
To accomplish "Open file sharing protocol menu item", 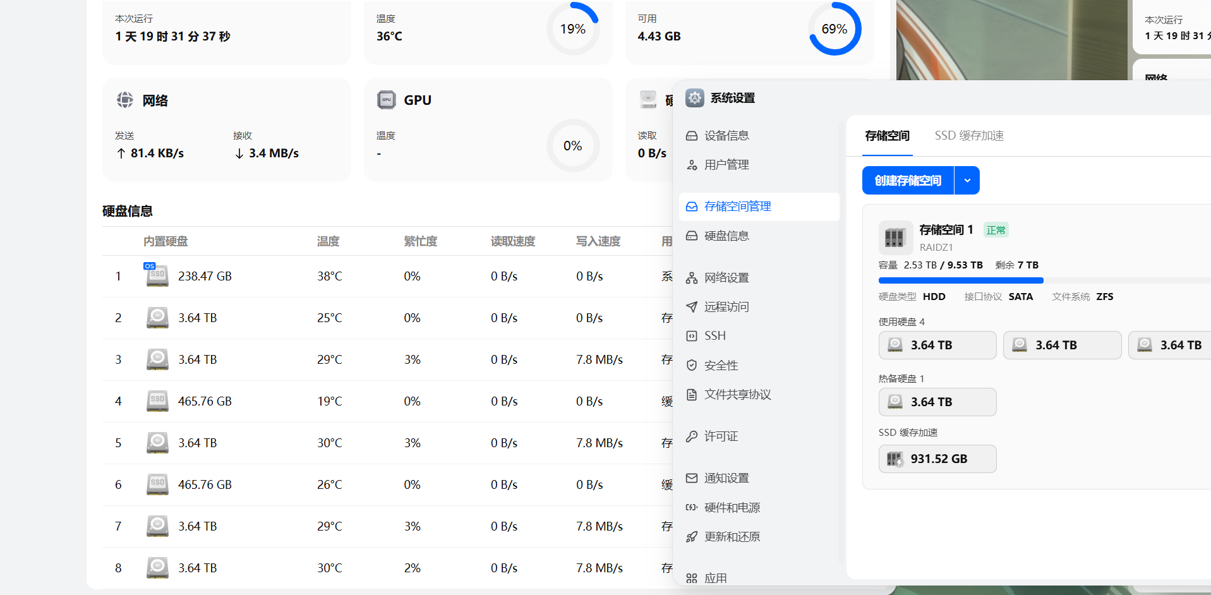I will click(x=737, y=395).
